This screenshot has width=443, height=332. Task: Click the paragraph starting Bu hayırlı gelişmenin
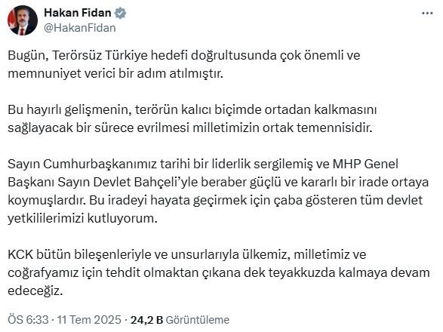point(192,118)
